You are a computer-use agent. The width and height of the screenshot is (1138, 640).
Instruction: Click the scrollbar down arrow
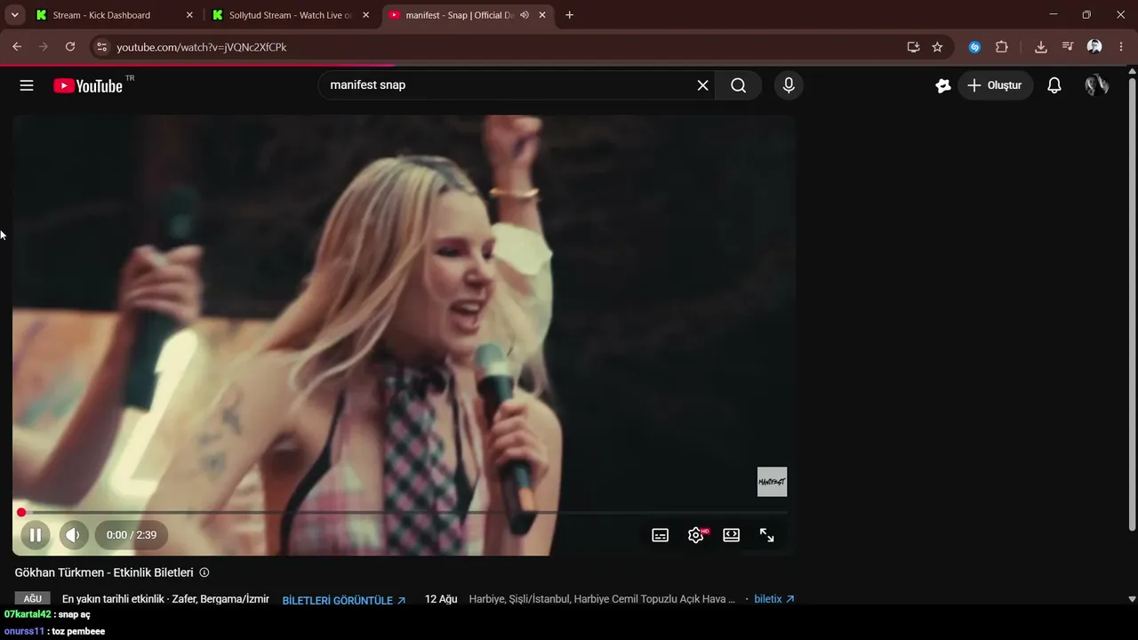point(1132,599)
